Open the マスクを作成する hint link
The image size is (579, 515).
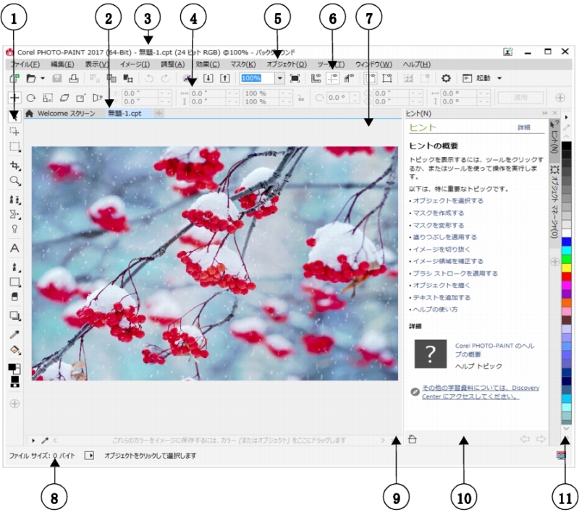coord(438,213)
